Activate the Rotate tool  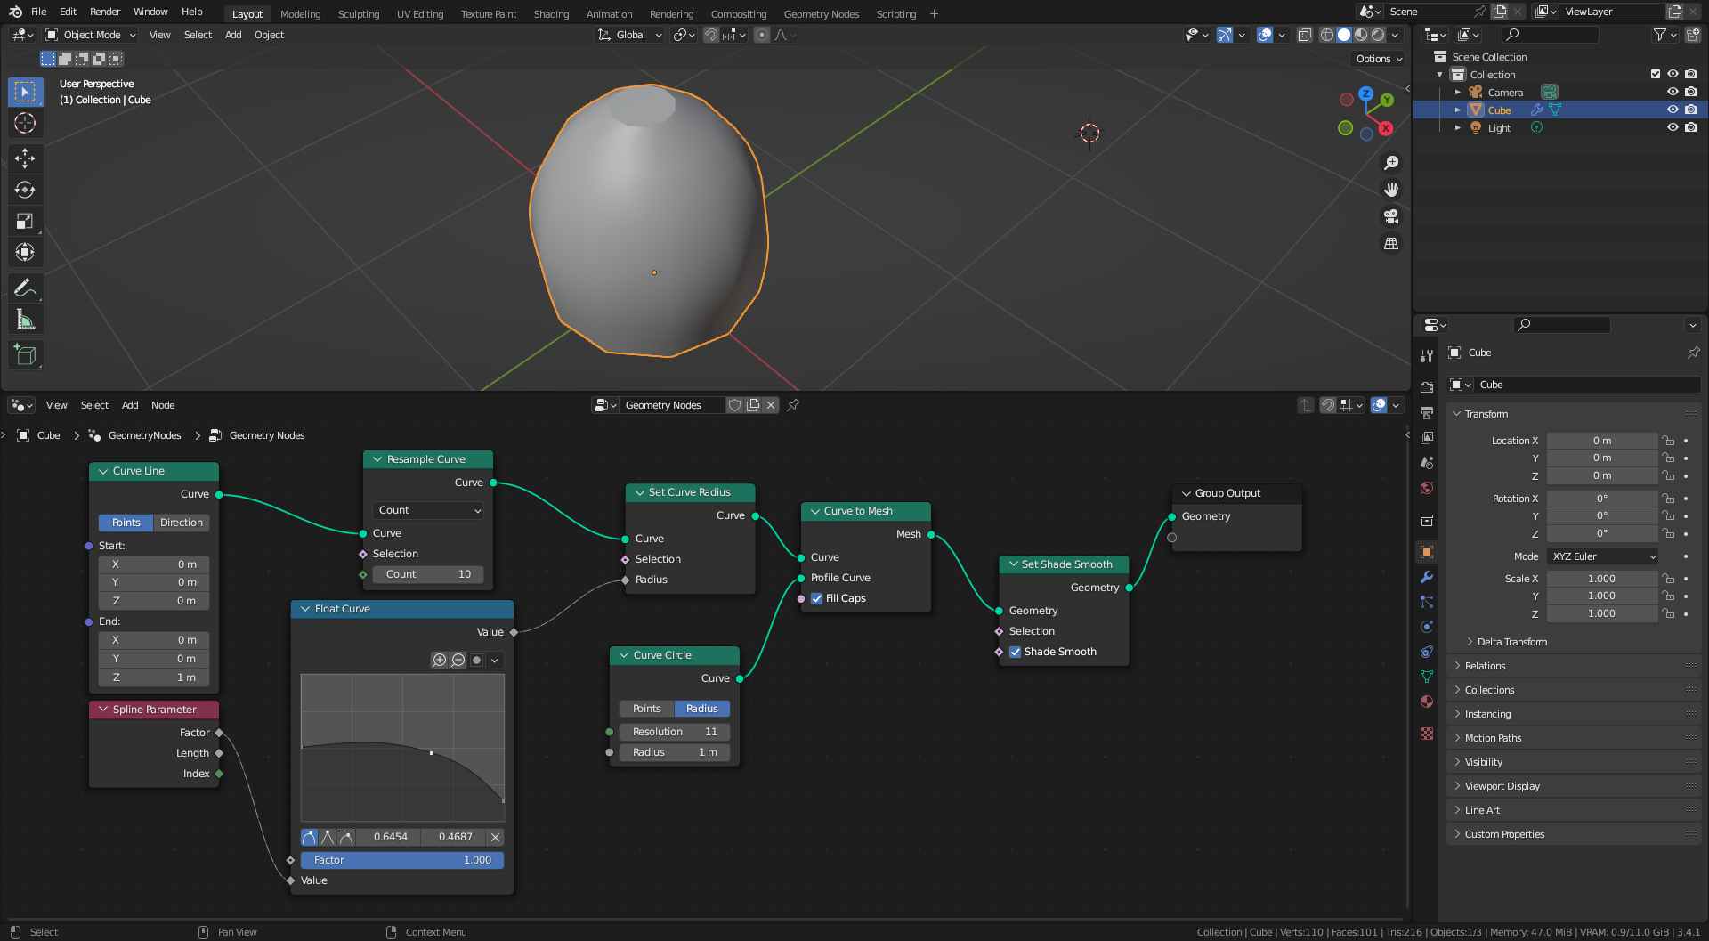coord(25,190)
